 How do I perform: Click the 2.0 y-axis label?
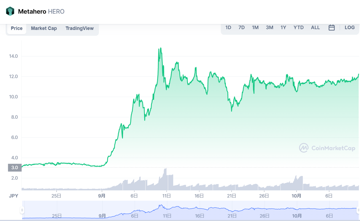point(14,178)
